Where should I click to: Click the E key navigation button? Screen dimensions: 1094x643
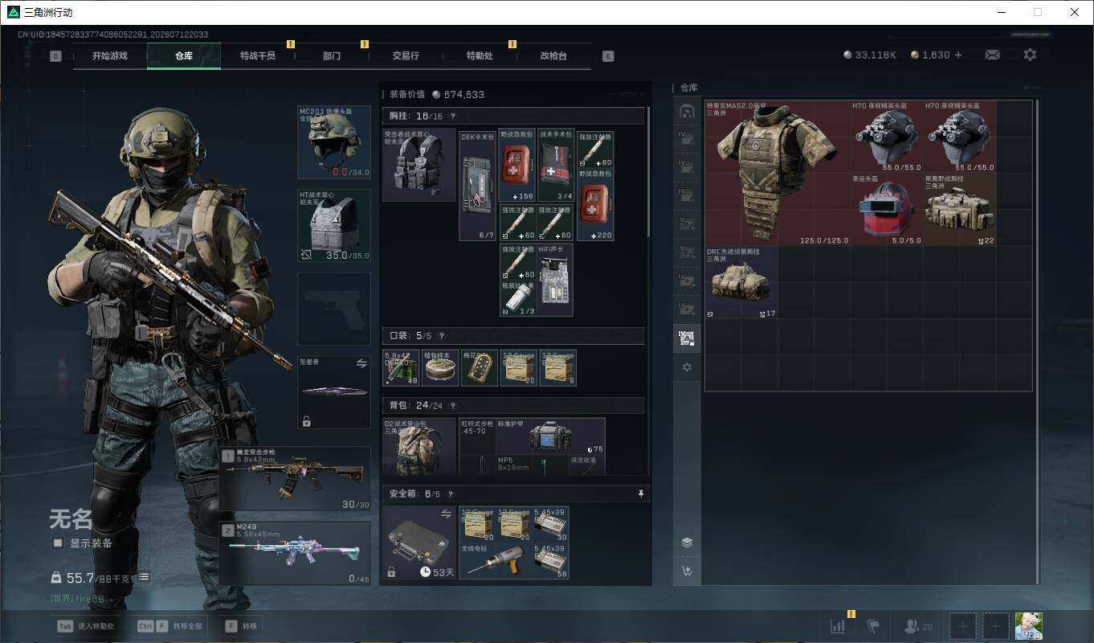(x=608, y=56)
